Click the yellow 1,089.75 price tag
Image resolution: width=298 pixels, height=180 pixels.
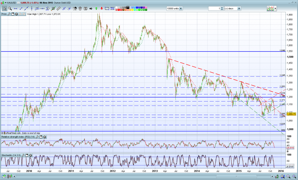(x=291, y=114)
